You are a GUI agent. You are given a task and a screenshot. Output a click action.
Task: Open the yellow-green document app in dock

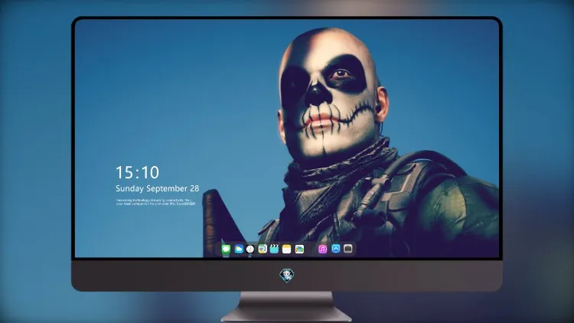click(263, 250)
